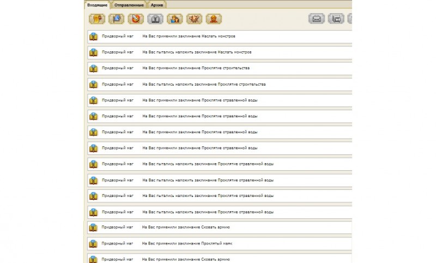The image size is (436, 263).
Task: Select the two people filter icon
Action: (x=174, y=19)
